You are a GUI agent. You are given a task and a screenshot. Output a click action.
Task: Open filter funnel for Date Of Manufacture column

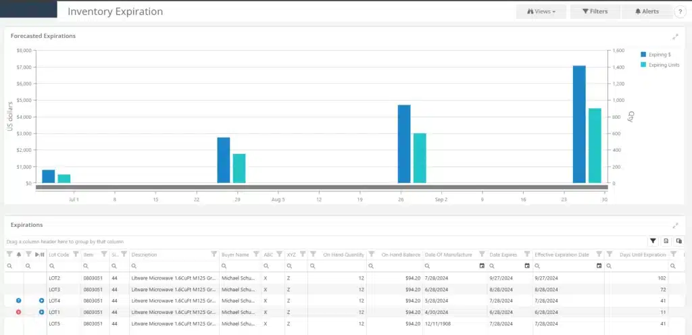[482, 254]
